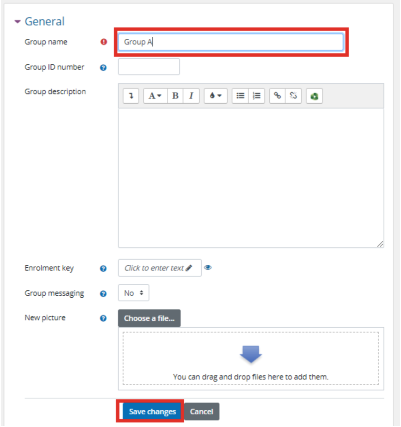Viewport: 401px width, 427px height.
Task: Cancel the group creation form
Action: [201, 411]
